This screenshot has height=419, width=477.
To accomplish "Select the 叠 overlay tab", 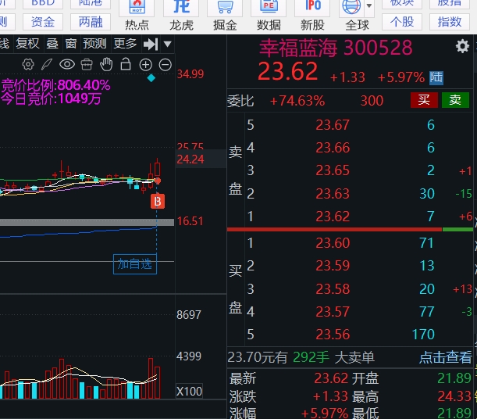I will tap(52, 44).
